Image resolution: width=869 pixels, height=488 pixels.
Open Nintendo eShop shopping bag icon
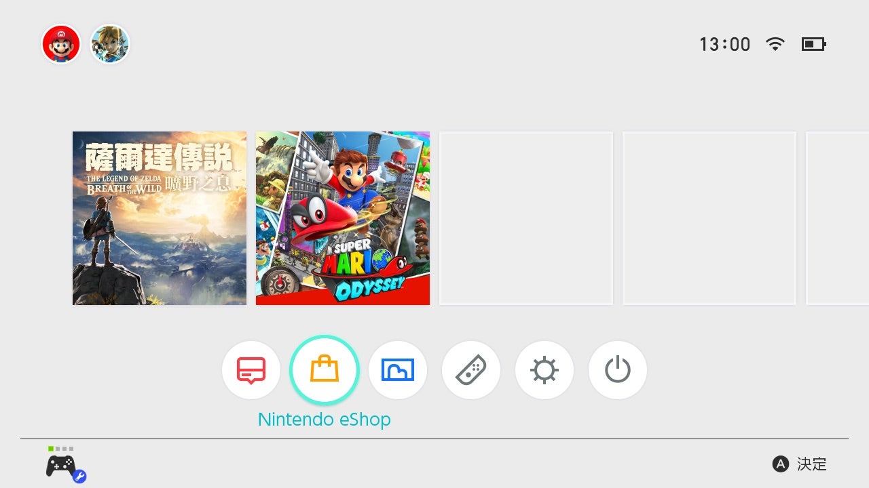[325, 370]
